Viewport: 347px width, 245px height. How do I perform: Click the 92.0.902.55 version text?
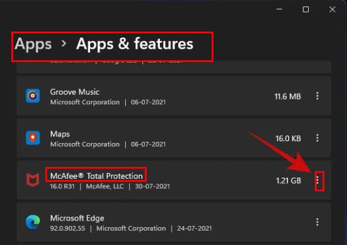tap(67, 228)
